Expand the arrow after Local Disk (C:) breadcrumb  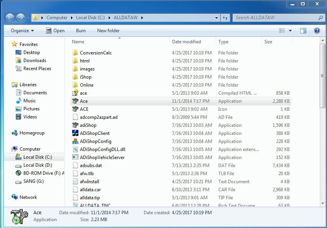109,18
